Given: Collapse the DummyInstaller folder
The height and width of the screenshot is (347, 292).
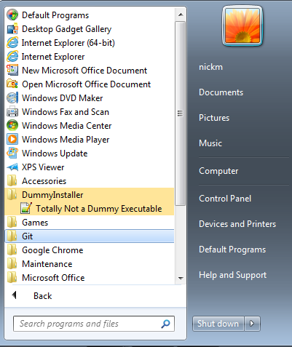Looking at the screenshot, I should [x=90, y=195].
